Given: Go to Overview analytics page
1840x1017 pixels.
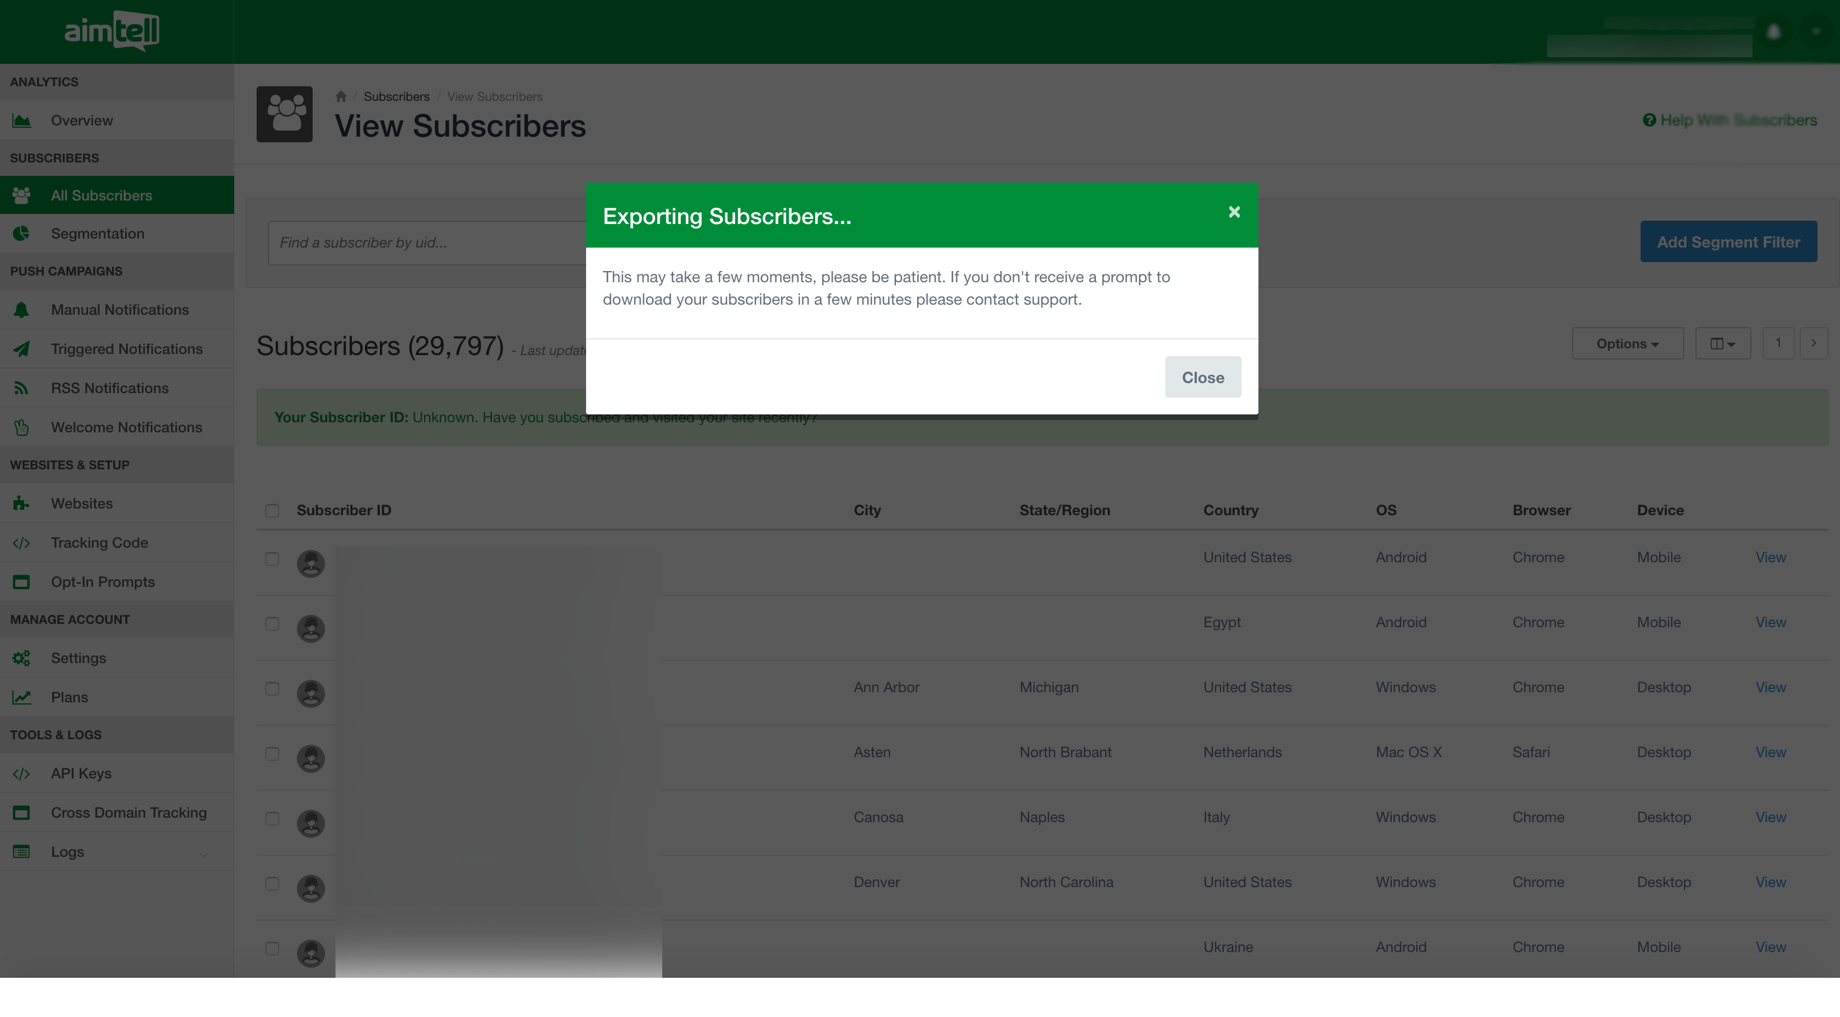Looking at the screenshot, I should (x=81, y=121).
